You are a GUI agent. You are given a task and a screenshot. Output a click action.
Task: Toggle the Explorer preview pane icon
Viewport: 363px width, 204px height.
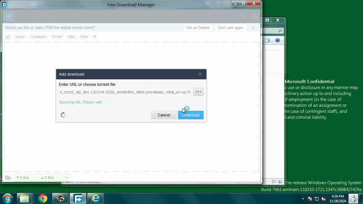[x=267, y=40]
